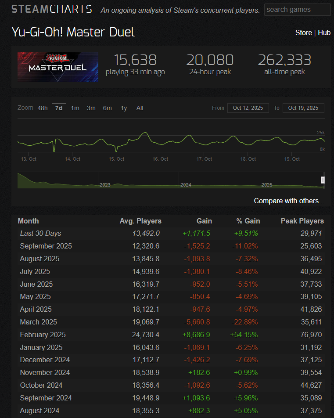Click the -1,525.2 September 2025 gain
The image size is (334, 418).
point(197,246)
